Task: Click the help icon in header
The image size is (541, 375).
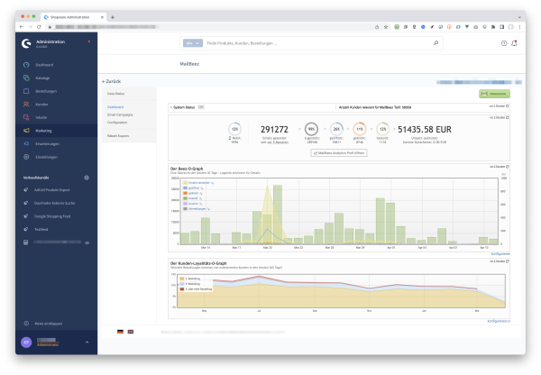Action: point(503,42)
